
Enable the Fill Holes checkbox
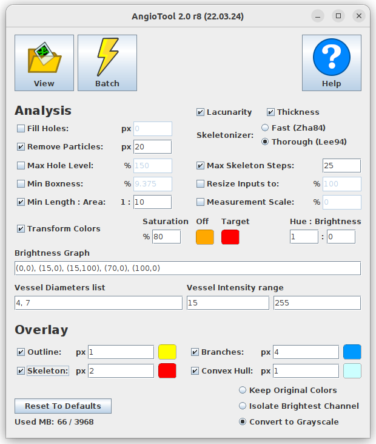pyautogui.click(x=21, y=129)
